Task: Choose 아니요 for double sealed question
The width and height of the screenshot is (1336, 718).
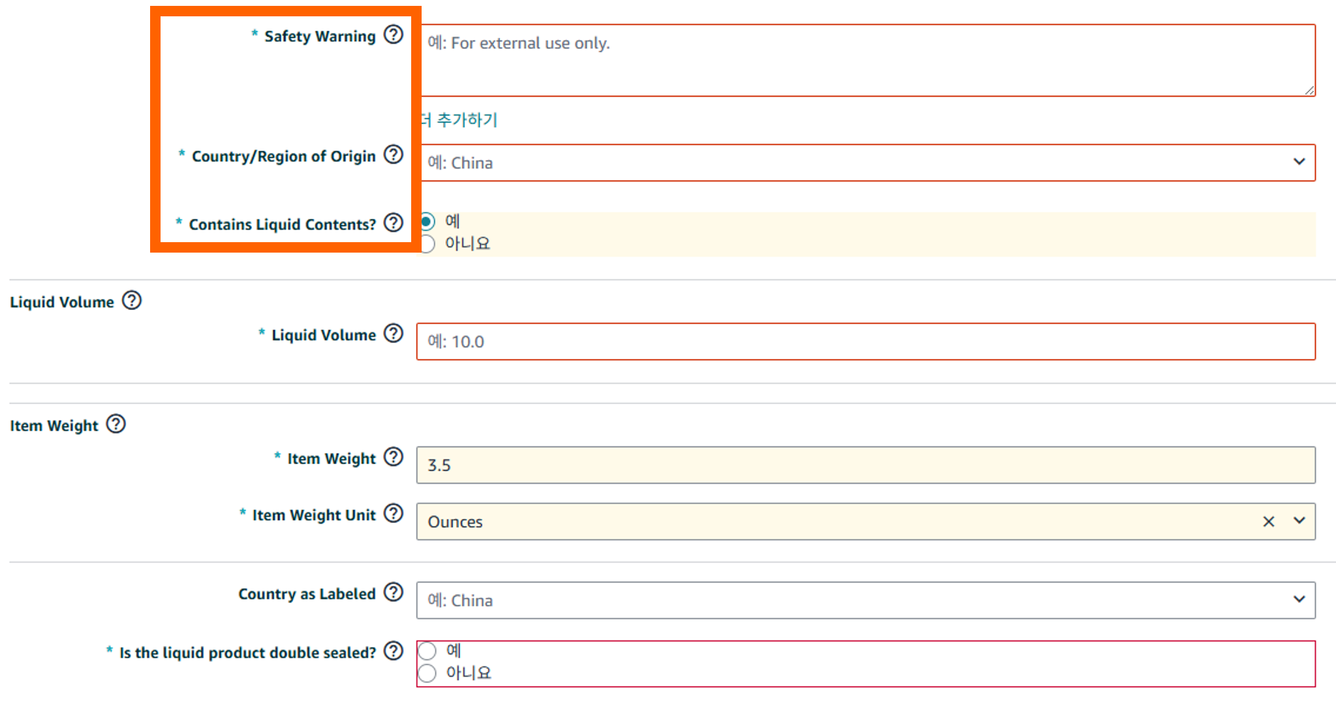Action: [427, 673]
